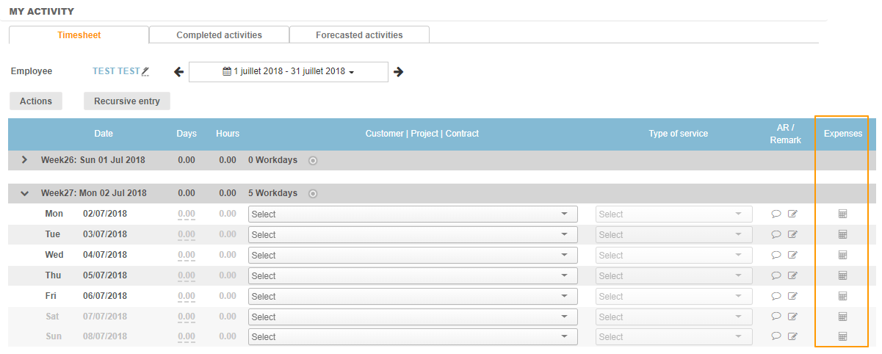Image resolution: width=882 pixels, height=354 pixels.
Task: Edit employee TEST TEST pencil icon
Action: tap(145, 71)
